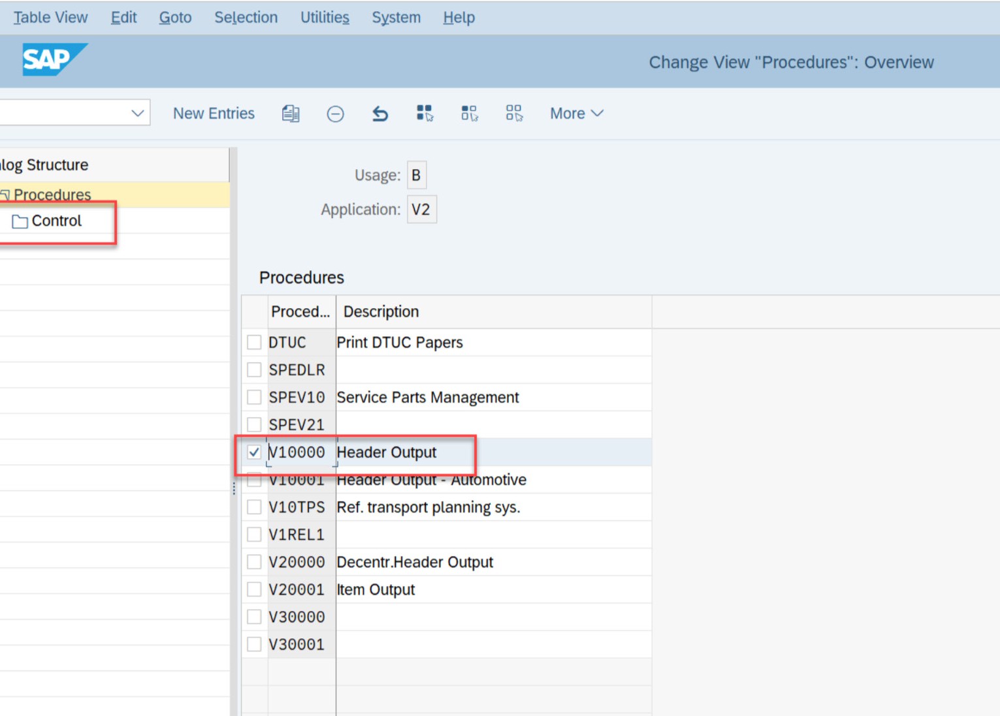
Task: Check the V30001 row checkbox
Action: [254, 644]
